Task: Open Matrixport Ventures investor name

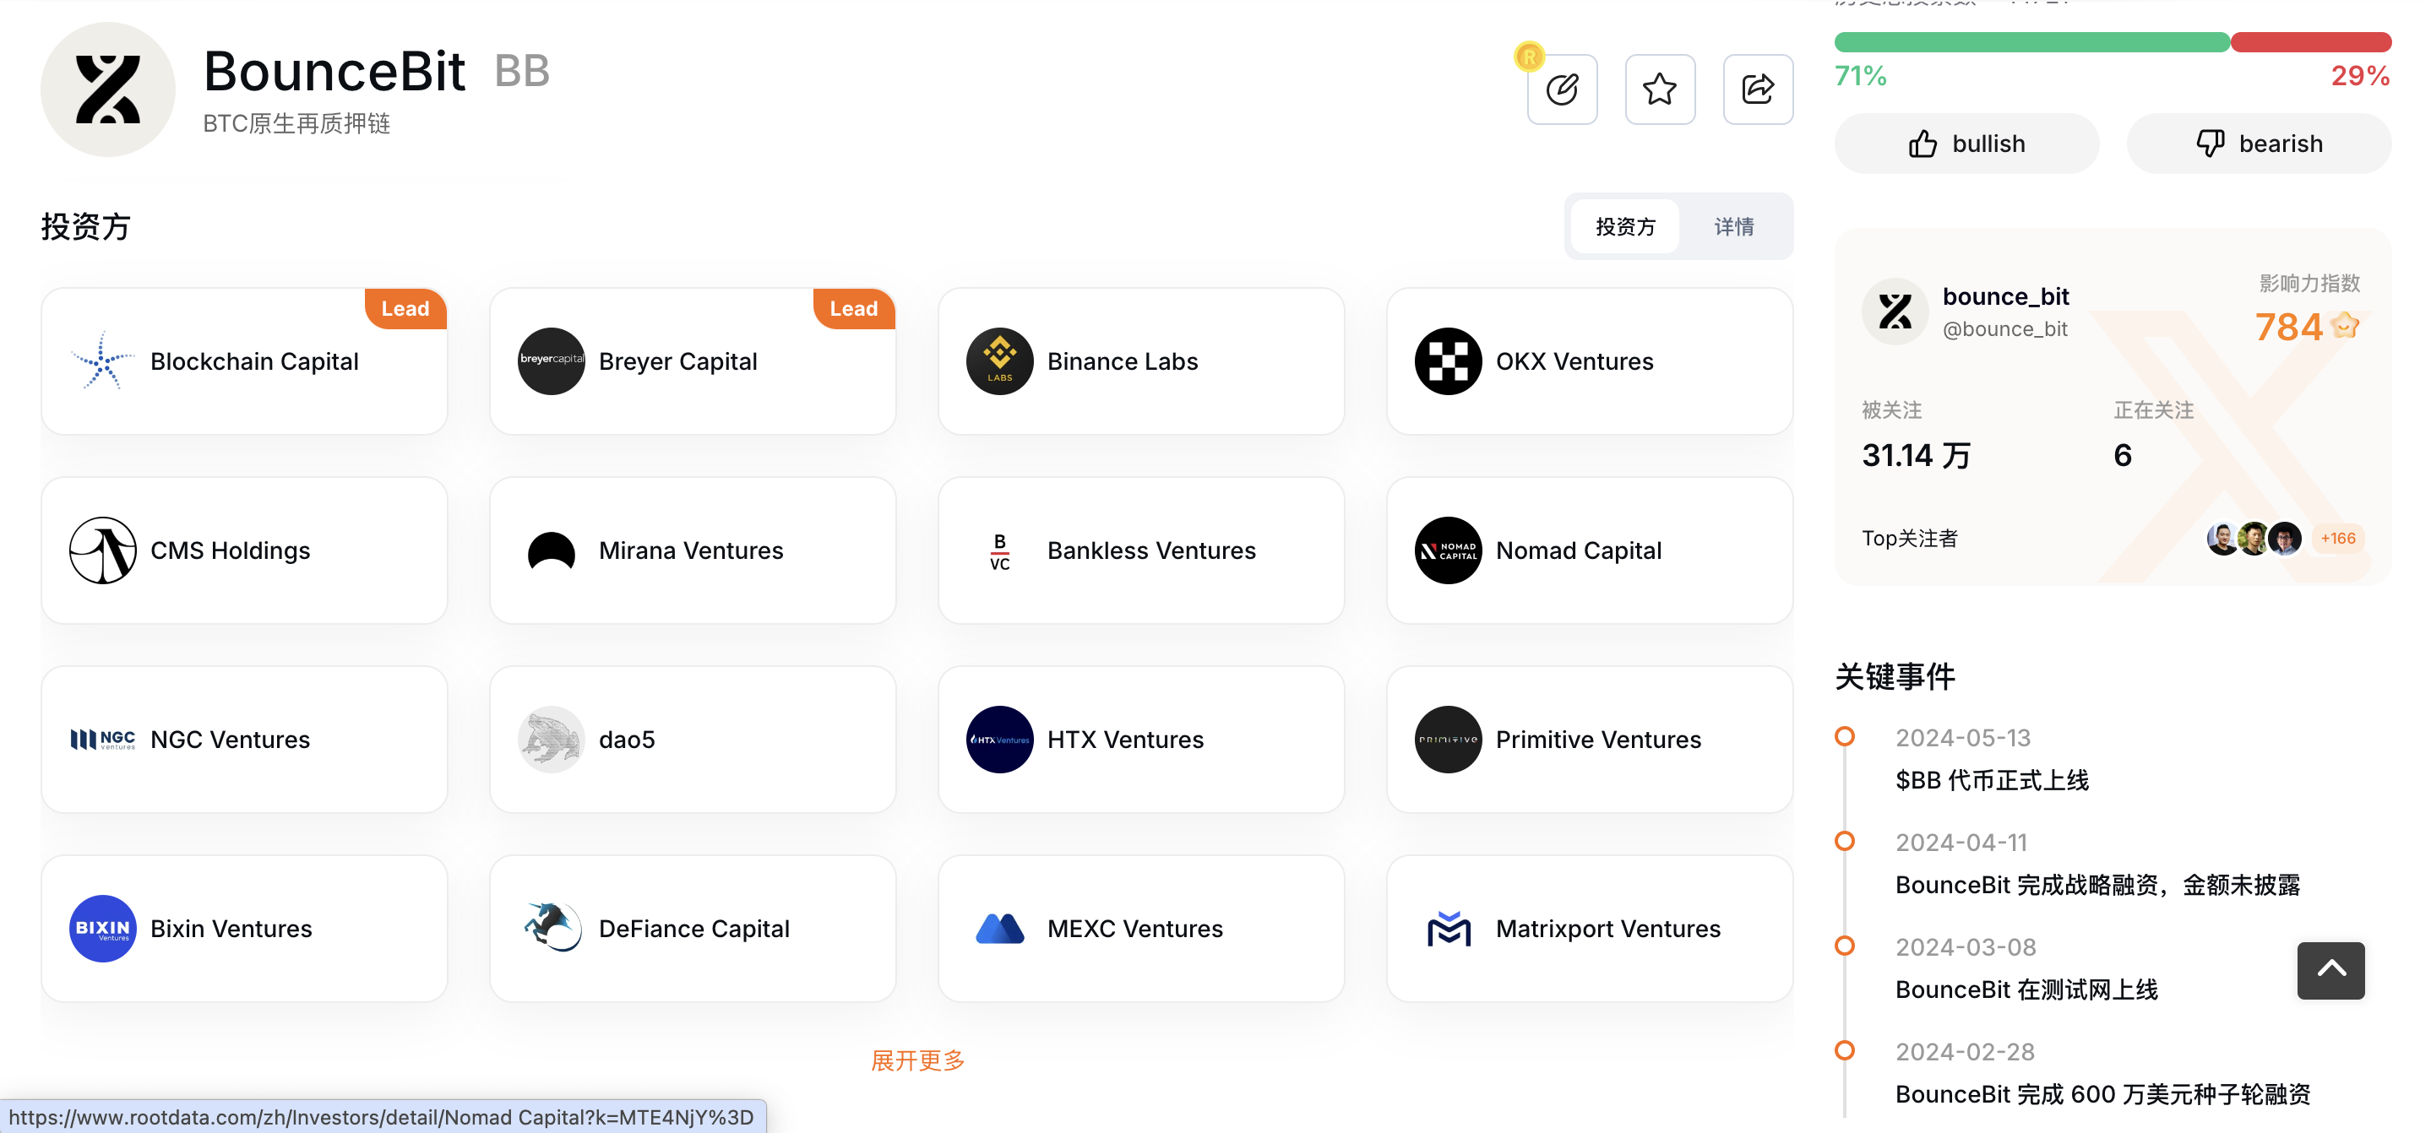Action: tap(1608, 929)
